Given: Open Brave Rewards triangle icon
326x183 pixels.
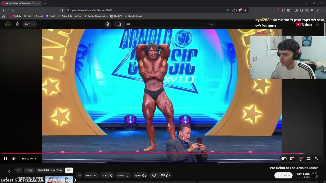Looking at the screenshot, I should [x=245, y=10].
